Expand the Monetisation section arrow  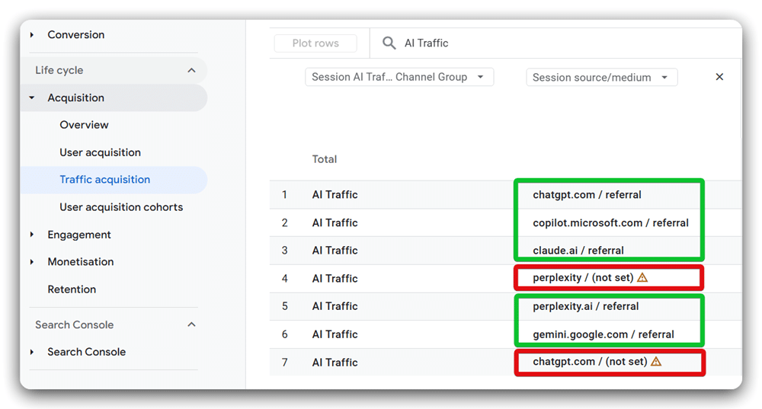coord(32,262)
